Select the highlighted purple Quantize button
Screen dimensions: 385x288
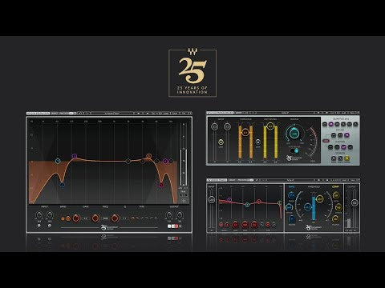[331, 124]
